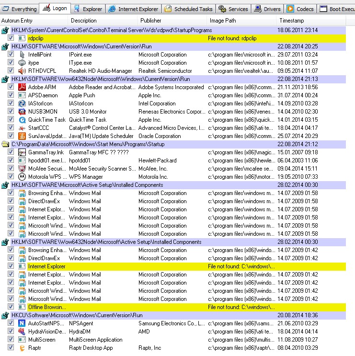Click "MultiScreen Application" description

point(95,340)
